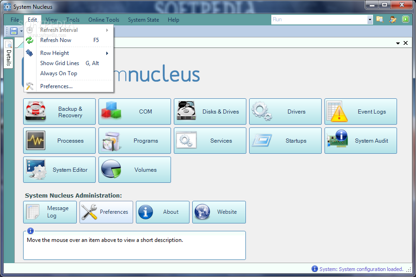Expand the Refresh Interval submenu

pos(69,30)
